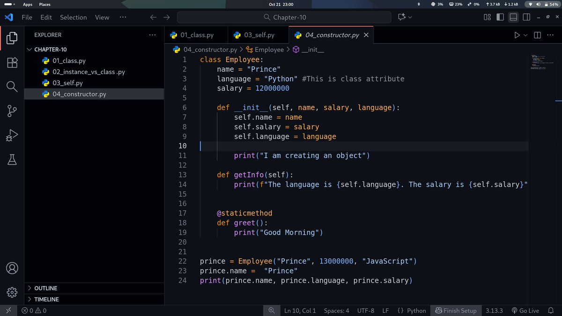This screenshot has height=316, width=562.
Task: Click the code minimap
Action: 542,63
